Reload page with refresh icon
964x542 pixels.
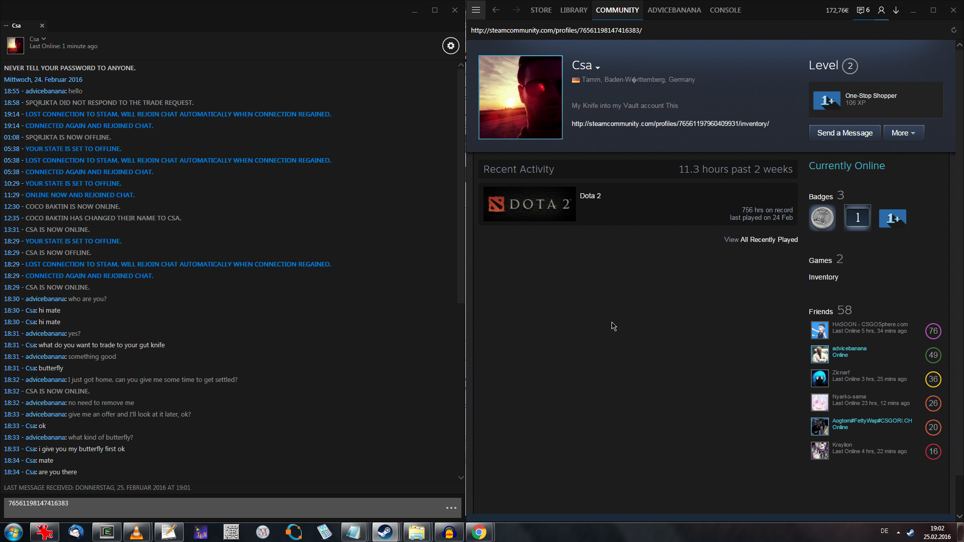[953, 30]
